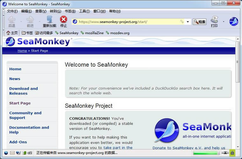Click the Home breadcrumb link
Viewport: 242px width, 159px height.
[22, 51]
